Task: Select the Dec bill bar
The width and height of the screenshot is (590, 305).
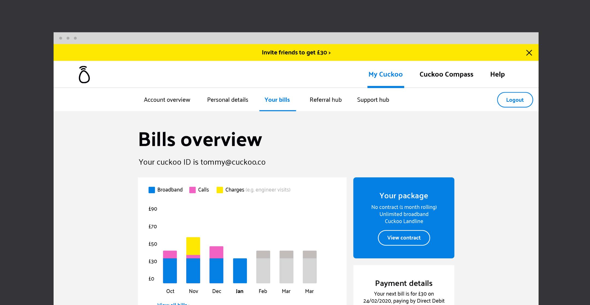Action: (216, 265)
